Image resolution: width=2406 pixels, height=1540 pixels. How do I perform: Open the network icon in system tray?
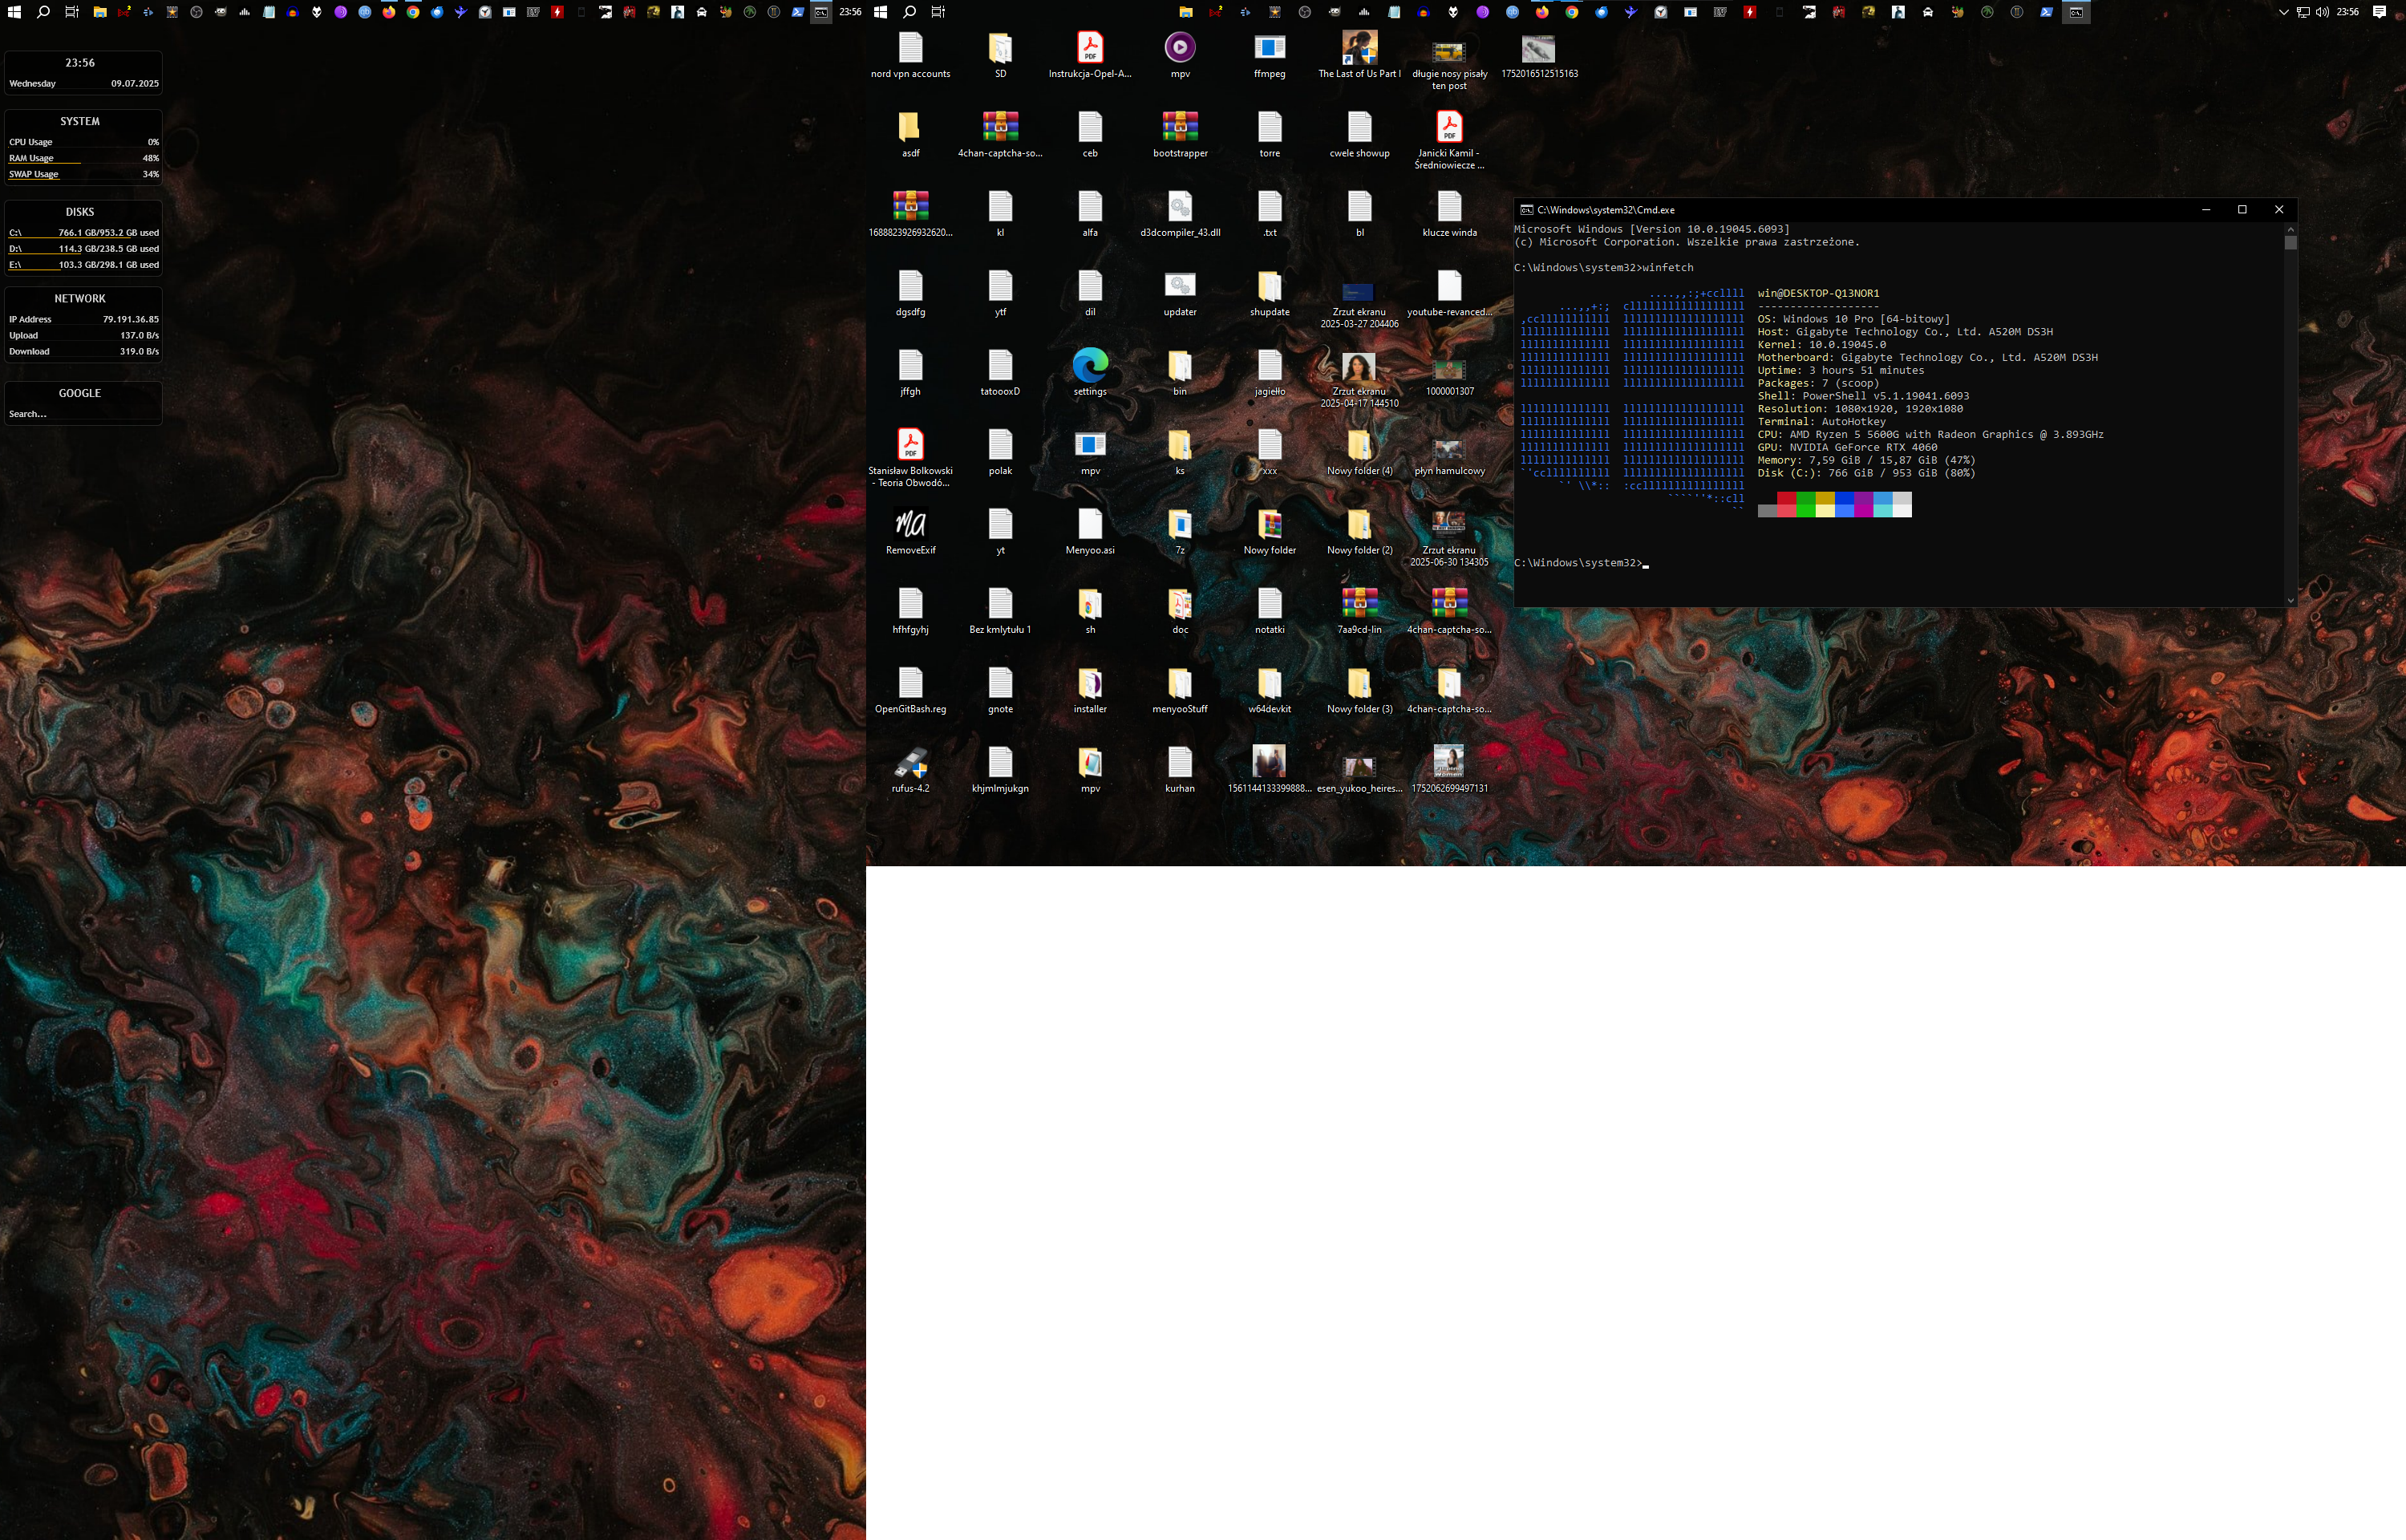(x=2303, y=12)
